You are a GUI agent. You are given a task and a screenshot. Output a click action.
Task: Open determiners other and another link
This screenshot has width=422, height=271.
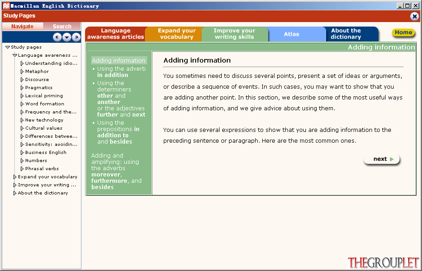coord(121,99)
